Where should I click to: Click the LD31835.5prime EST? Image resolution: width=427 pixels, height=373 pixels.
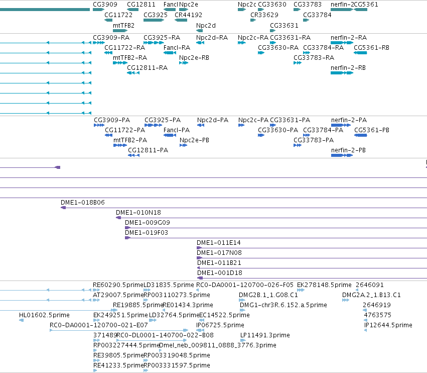click(x=147, y=290)
